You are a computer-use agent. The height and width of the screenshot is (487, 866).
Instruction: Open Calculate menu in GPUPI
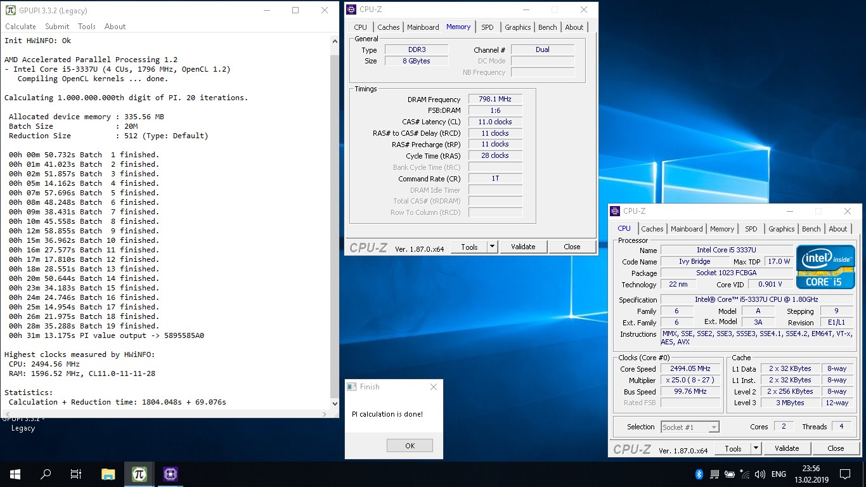tap(20, 27)
